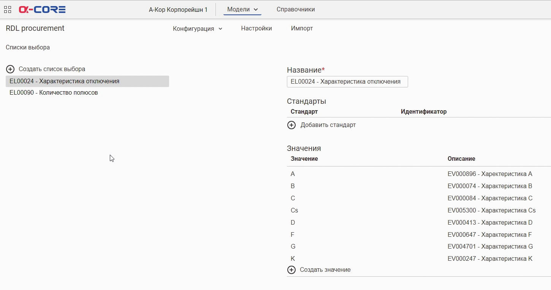Click description EV000647 - Характеристика F
The height and width of the screenshot is (290, 551).
pyautogui.click(x=490, y=235)
